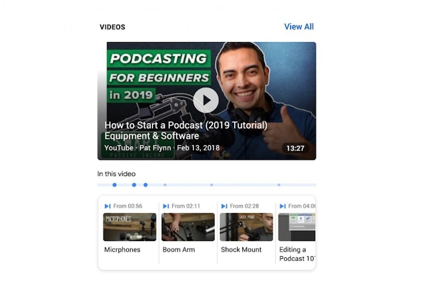Click the 'Boom Arm' segment label

tap(179, 250)
